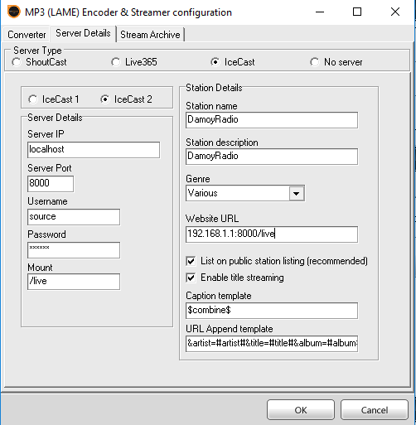This screenshot has width=416, height=425.
Task: Click the Caption template label
Action: [x=219, y=296]
